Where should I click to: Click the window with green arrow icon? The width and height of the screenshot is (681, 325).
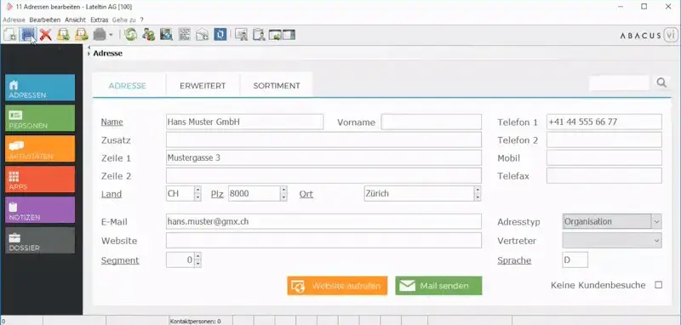[275, 35]
